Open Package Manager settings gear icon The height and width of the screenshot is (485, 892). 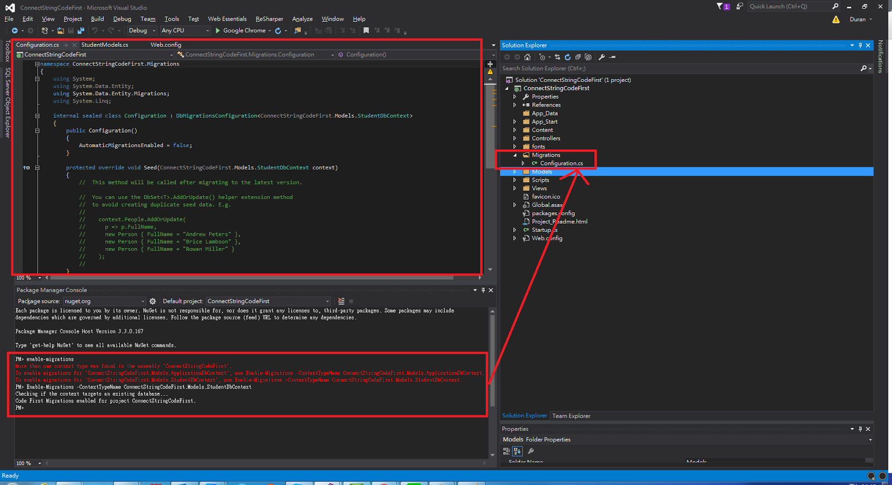[153, 301]
